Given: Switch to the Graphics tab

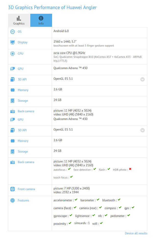Looking at the screenshot, I should point(19,20).
